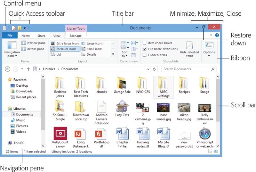The image size is (256, 172).
Task: Expand the layout gallery more arrow
Action: (113, 54)
